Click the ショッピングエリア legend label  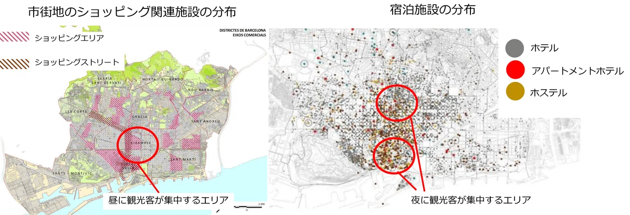pyautogui.click(x=69, y=38)
